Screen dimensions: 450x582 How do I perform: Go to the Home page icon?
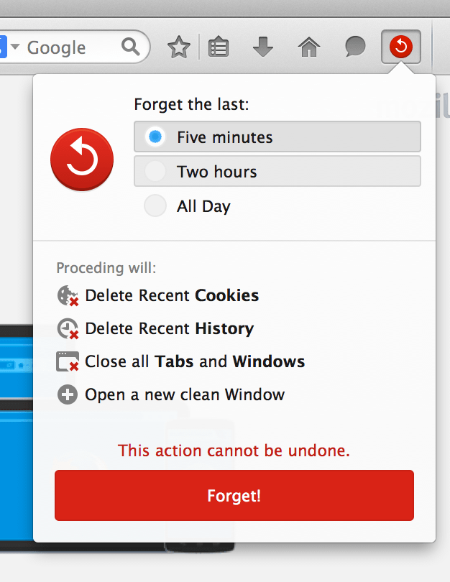tap(309, 48)
